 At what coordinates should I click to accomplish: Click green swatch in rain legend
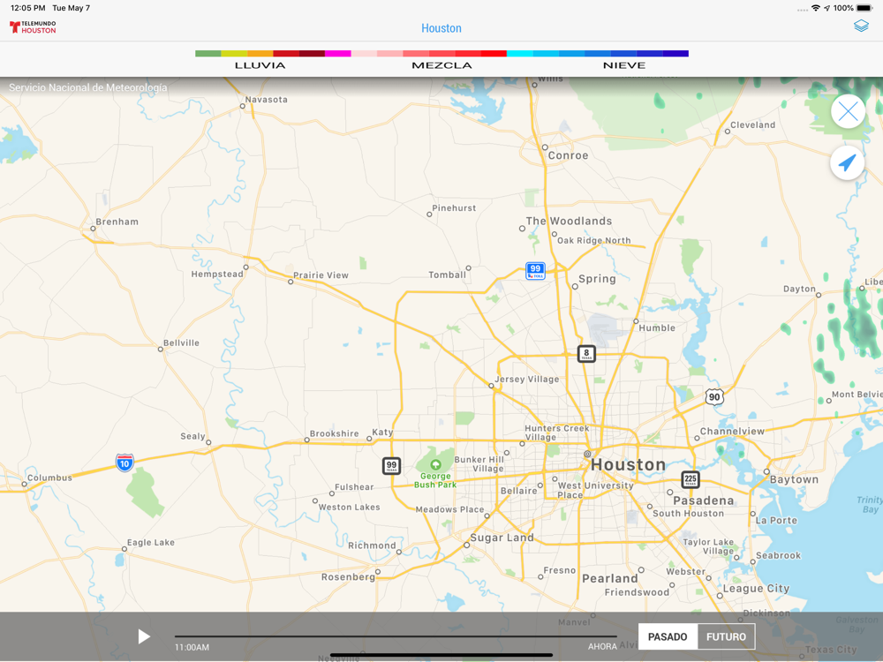pos(208,54)
